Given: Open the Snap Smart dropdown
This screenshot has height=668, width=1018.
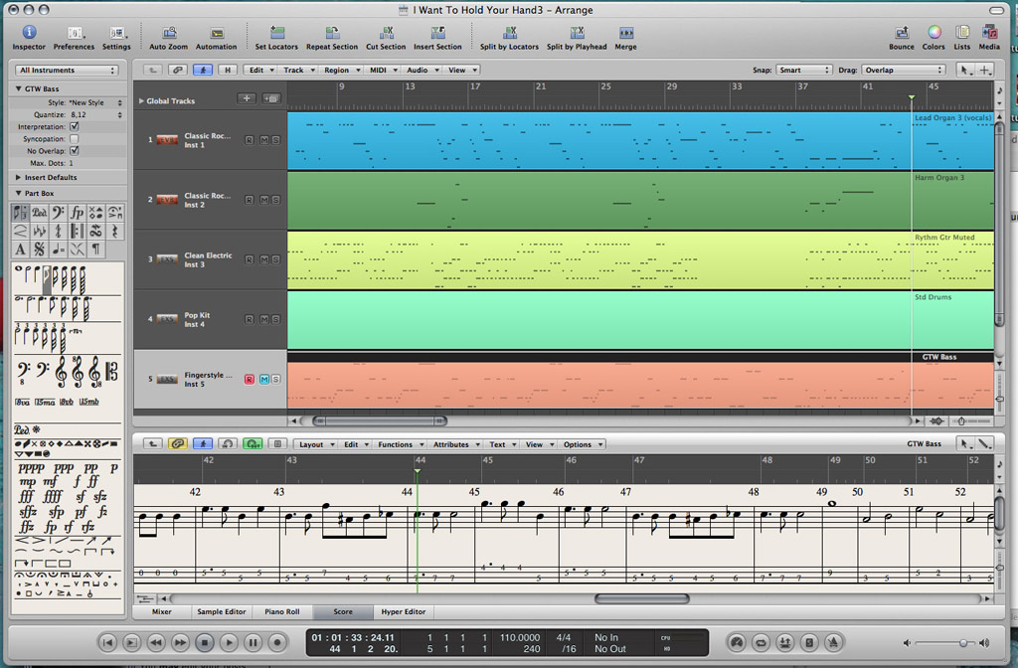Looking at the screenshot, I should tap(803, 71).
